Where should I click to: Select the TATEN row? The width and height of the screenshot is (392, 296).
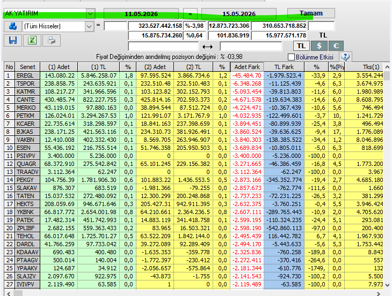click(x=193, y=196)
